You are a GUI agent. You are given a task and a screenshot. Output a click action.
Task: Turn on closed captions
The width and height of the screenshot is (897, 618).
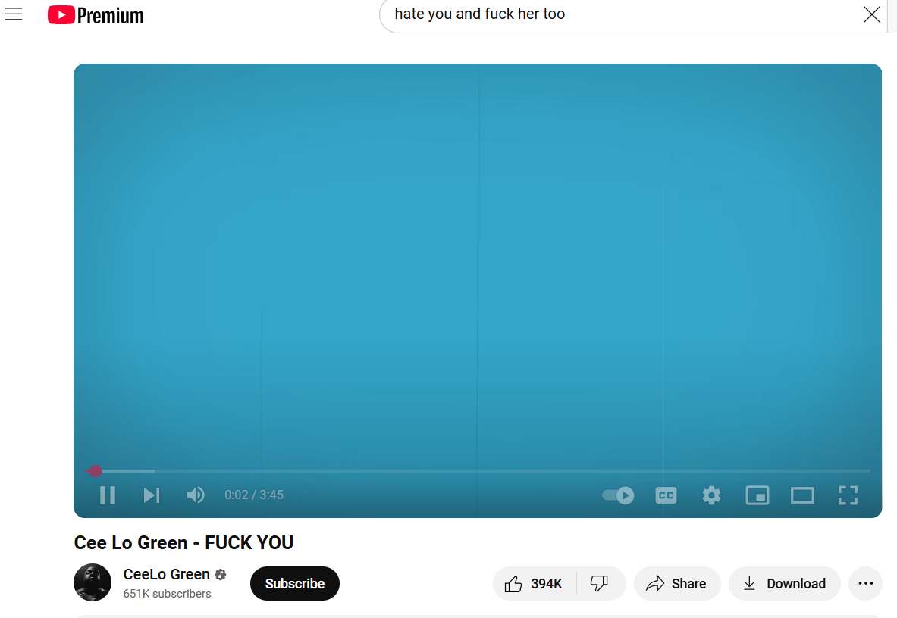[x=666, y=495]
